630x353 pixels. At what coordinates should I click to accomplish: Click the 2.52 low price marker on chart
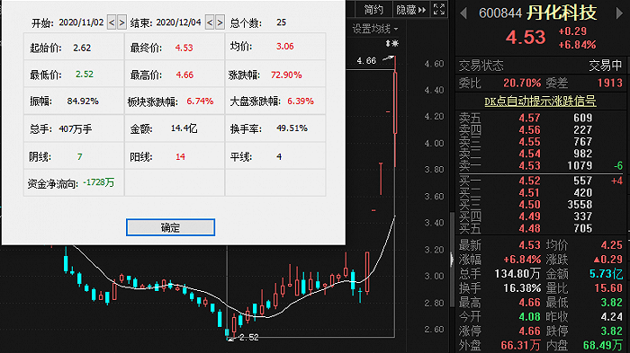click(248, 338)
